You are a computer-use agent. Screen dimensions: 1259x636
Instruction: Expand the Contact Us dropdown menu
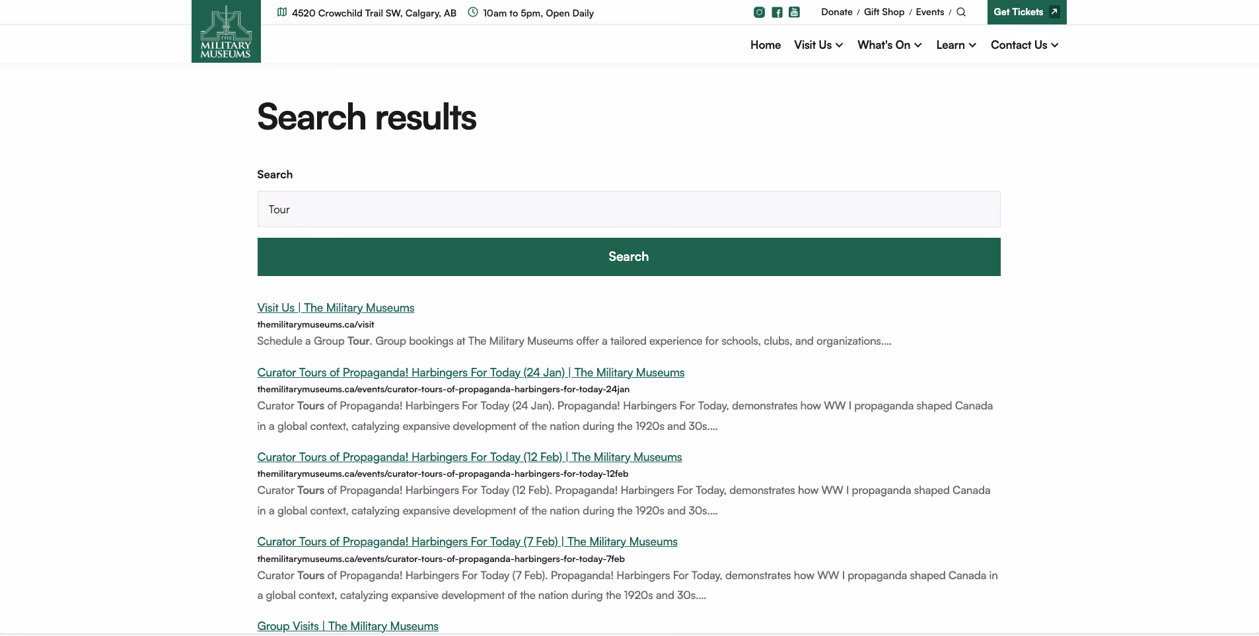click(1025, 45)
